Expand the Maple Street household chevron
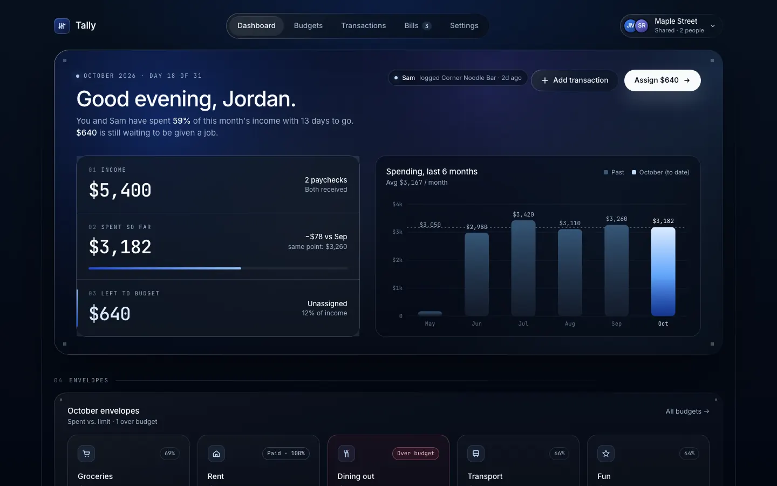The width and height of the screenshot is (777, 486). pyautogui.click(x=713, y=26)
